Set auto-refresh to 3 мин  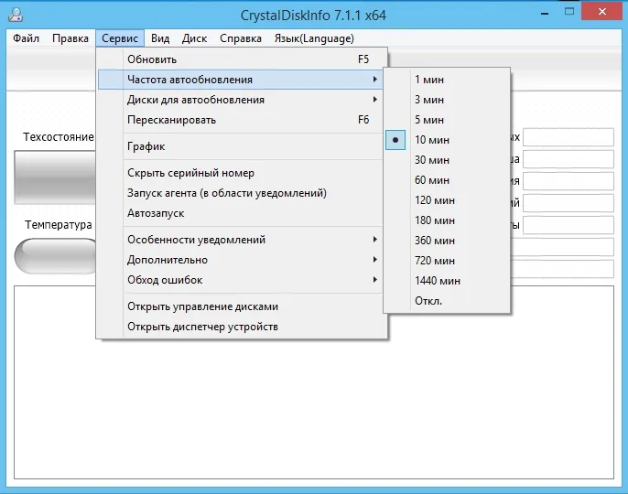447,100
